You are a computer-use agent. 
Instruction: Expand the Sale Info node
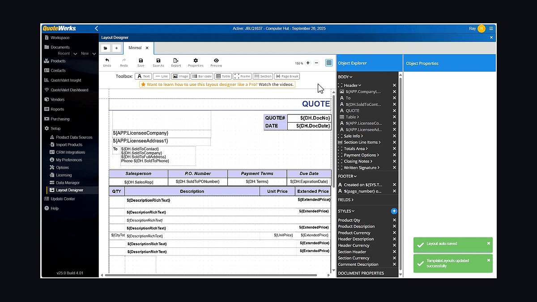353,136
